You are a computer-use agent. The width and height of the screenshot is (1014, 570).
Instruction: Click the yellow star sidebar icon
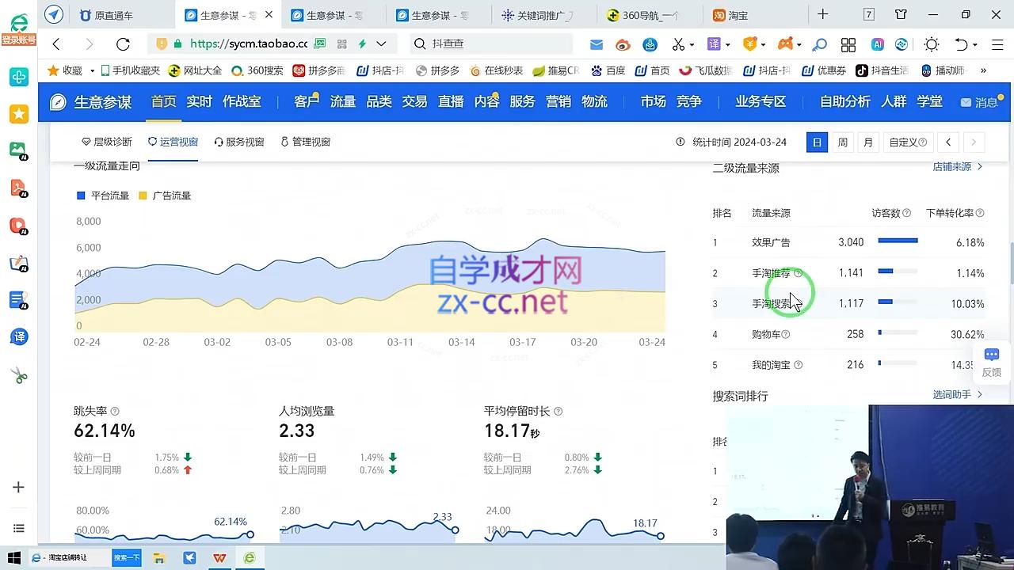(x=18, y=113)
